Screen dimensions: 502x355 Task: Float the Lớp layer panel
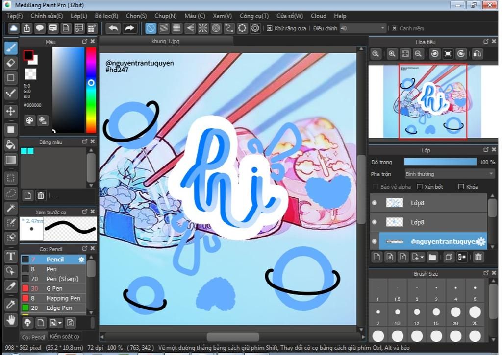click(486, 150)
